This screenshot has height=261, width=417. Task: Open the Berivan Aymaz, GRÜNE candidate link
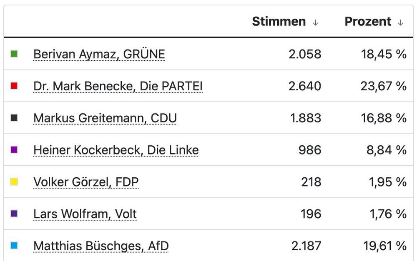pos(99,54)
